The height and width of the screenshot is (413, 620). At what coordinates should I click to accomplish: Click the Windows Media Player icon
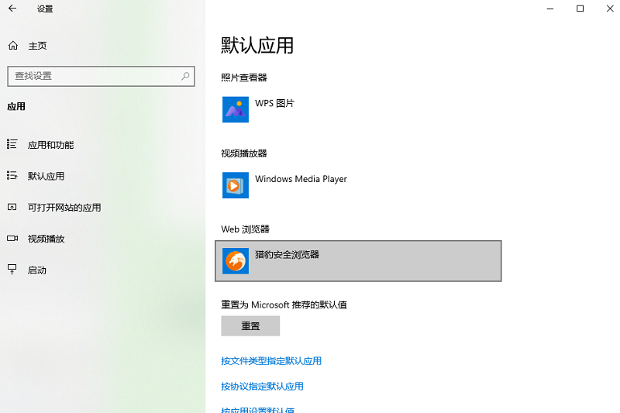tap(236, 185)
